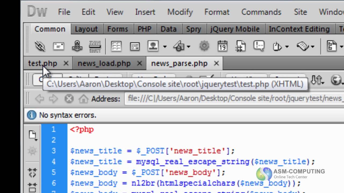Click the 'No syntax errors.' message
This screenshot has width=344, height=193.
(x=68, y=115)
